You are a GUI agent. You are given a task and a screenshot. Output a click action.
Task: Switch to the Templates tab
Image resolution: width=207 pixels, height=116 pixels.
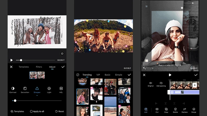point(24,67)
